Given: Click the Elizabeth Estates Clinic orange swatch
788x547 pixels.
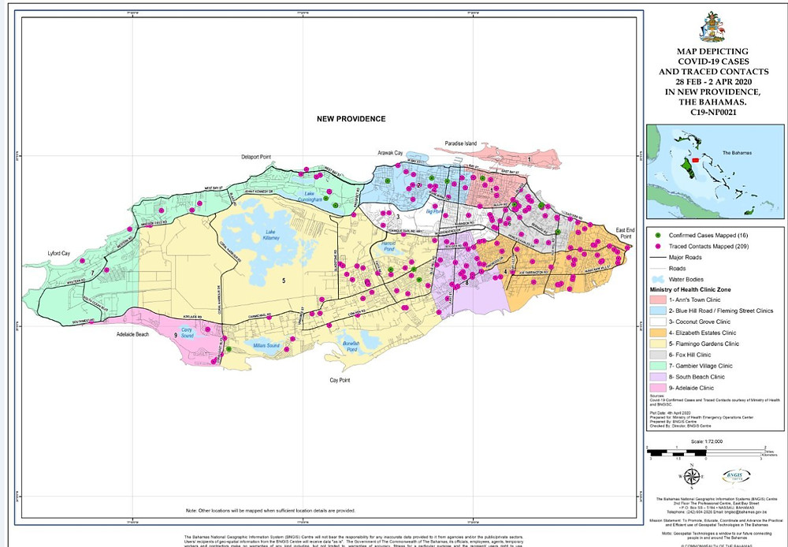Looking at the screenshot, I should (657, 333).
